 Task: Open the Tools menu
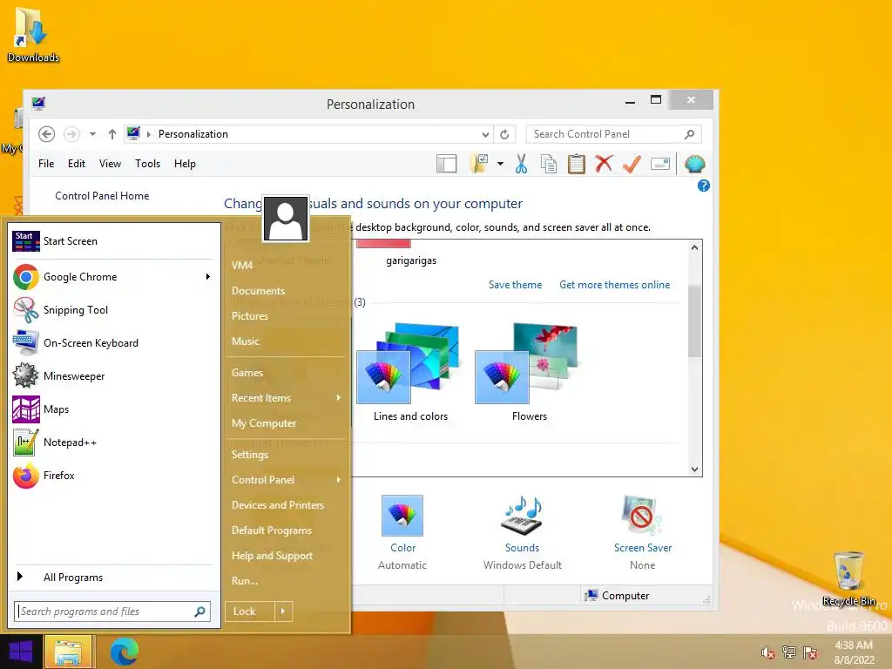(x=147, y=164)
